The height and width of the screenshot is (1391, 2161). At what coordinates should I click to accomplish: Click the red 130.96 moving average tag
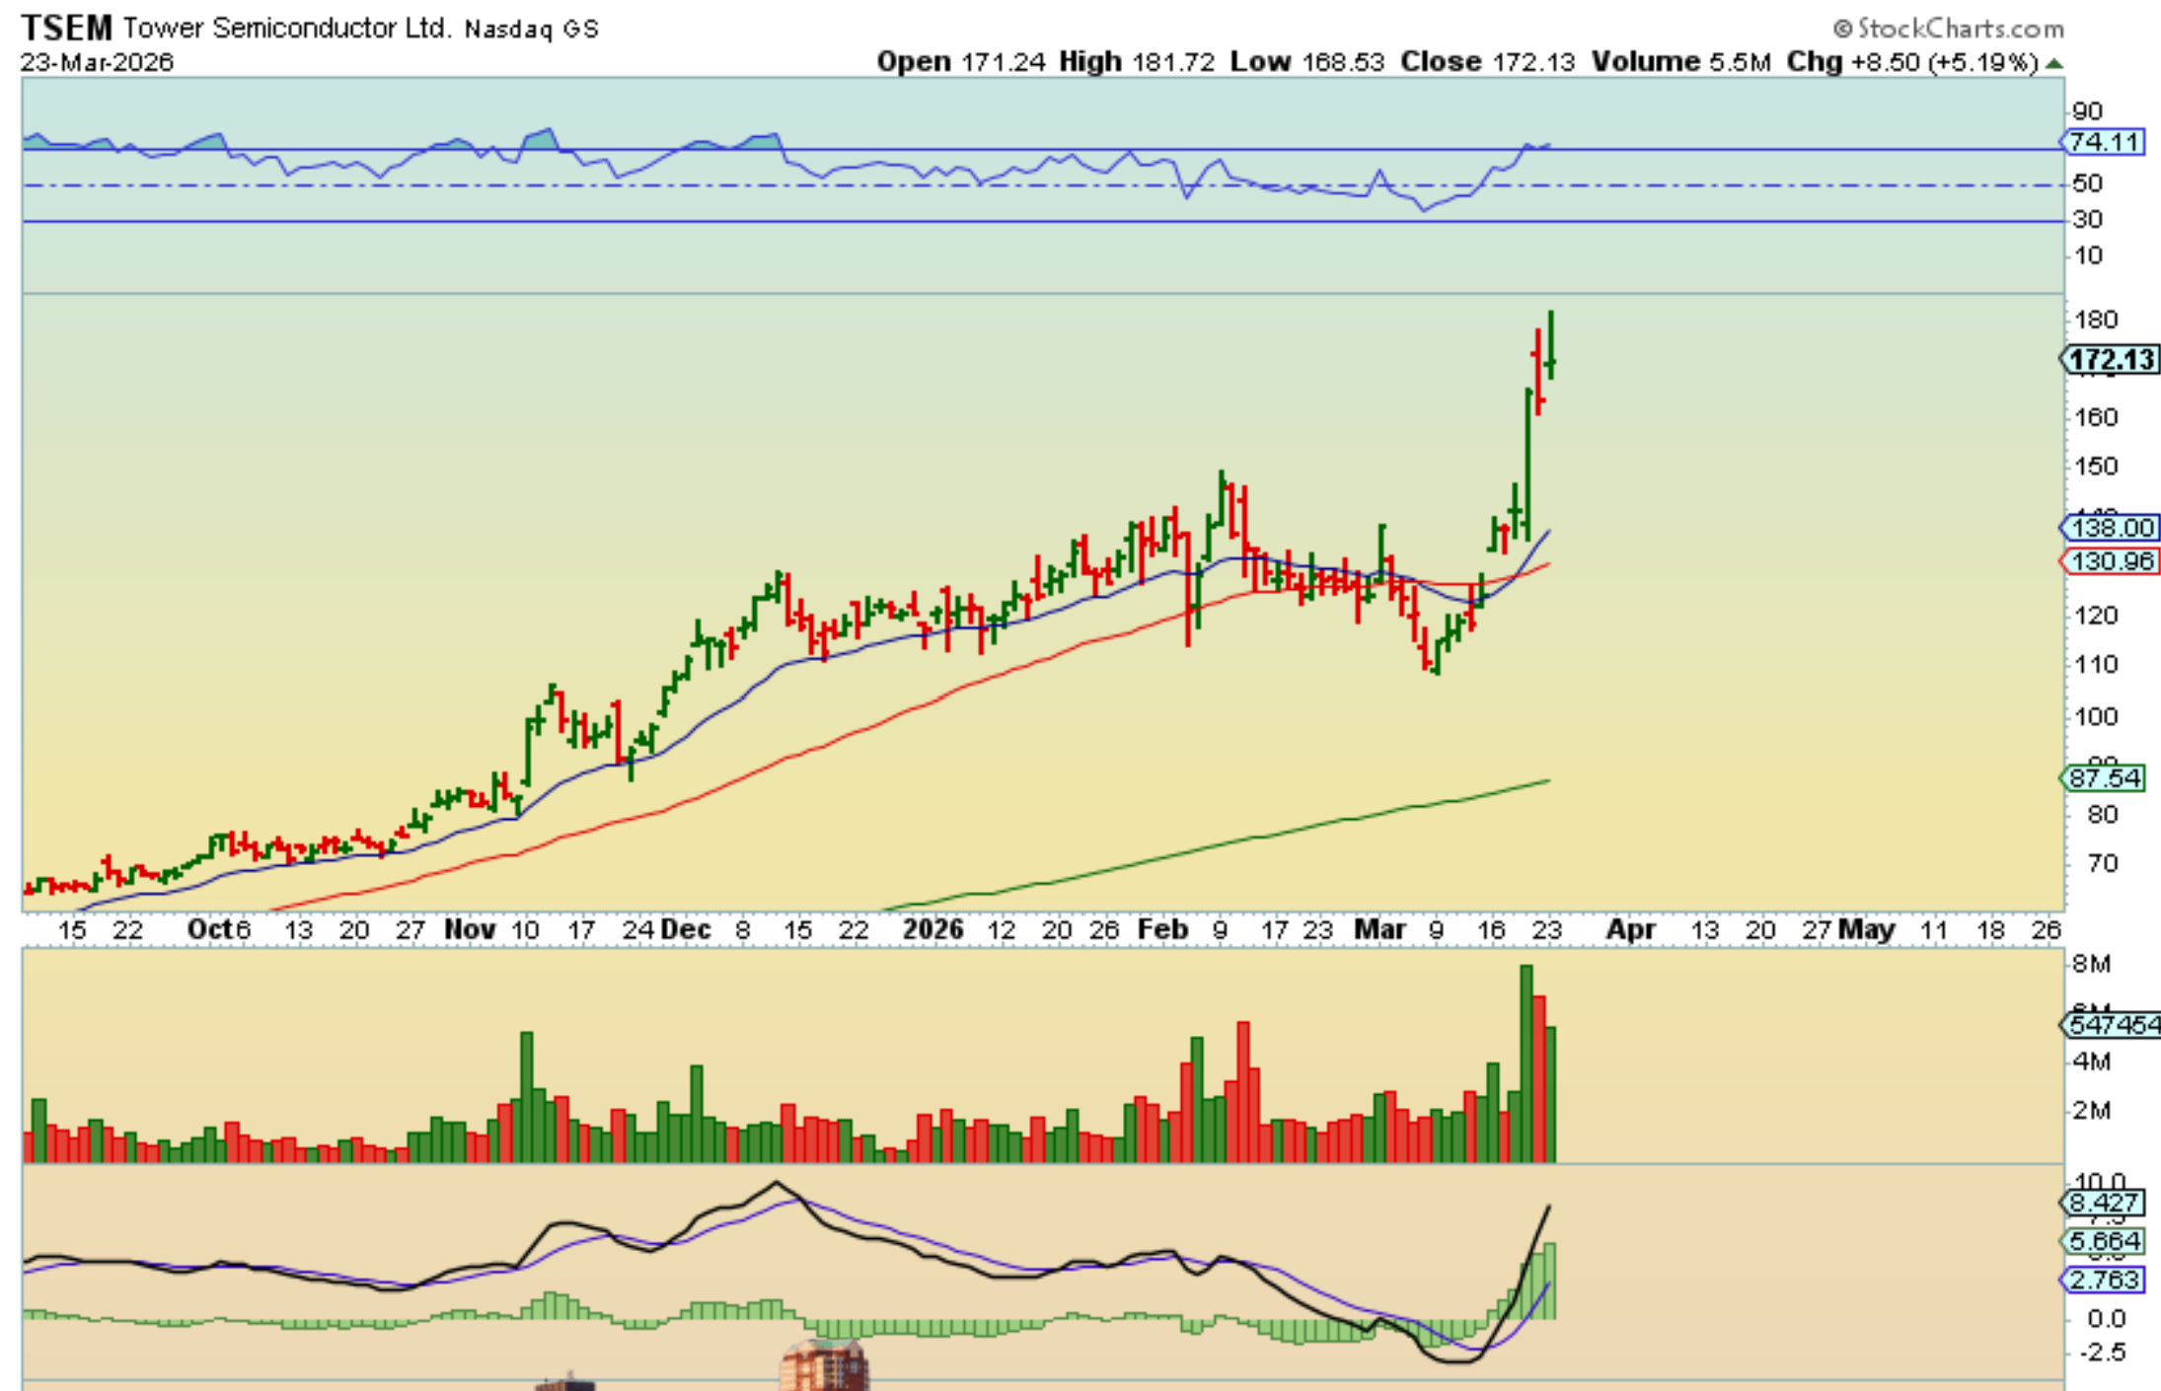(x=2112, y=561)
